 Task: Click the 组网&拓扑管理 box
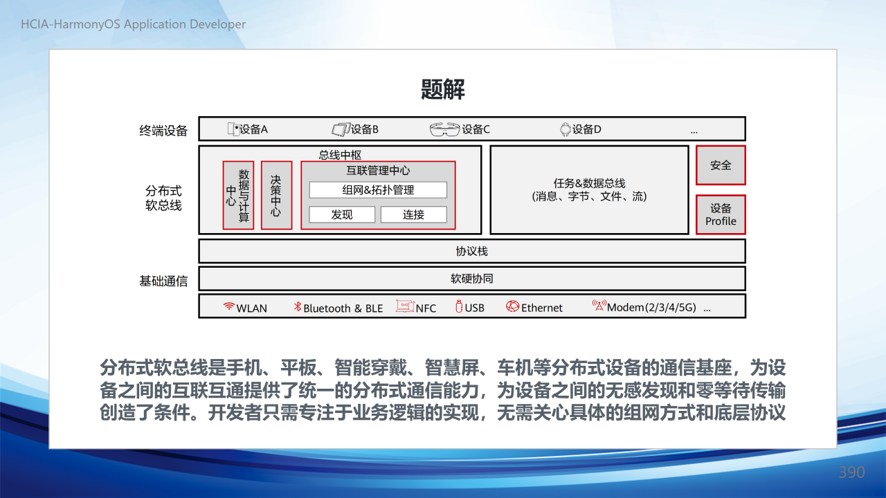point(378,190)
